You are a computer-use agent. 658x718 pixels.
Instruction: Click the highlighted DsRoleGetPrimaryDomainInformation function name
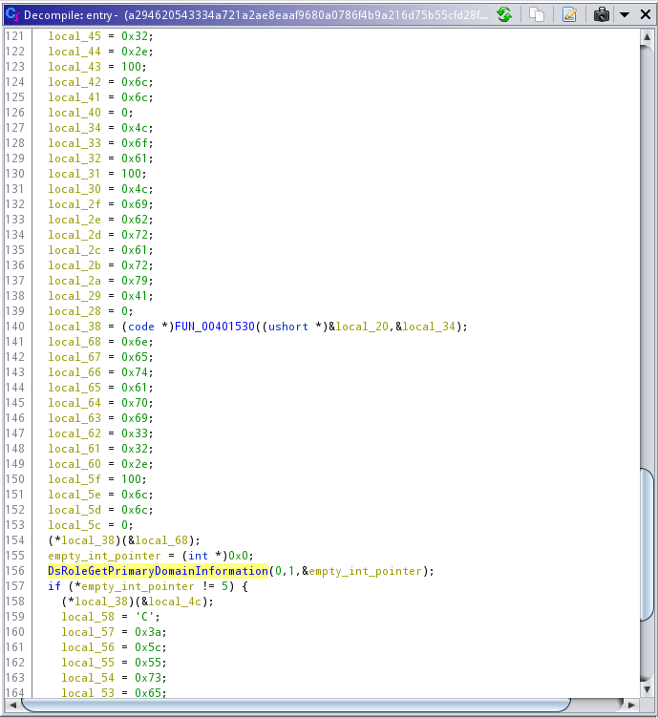pos(158,571)
